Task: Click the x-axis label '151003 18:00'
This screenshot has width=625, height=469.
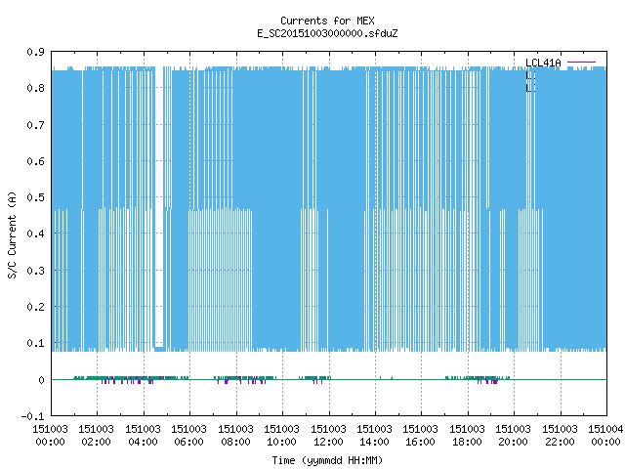Action: (467, 436)
